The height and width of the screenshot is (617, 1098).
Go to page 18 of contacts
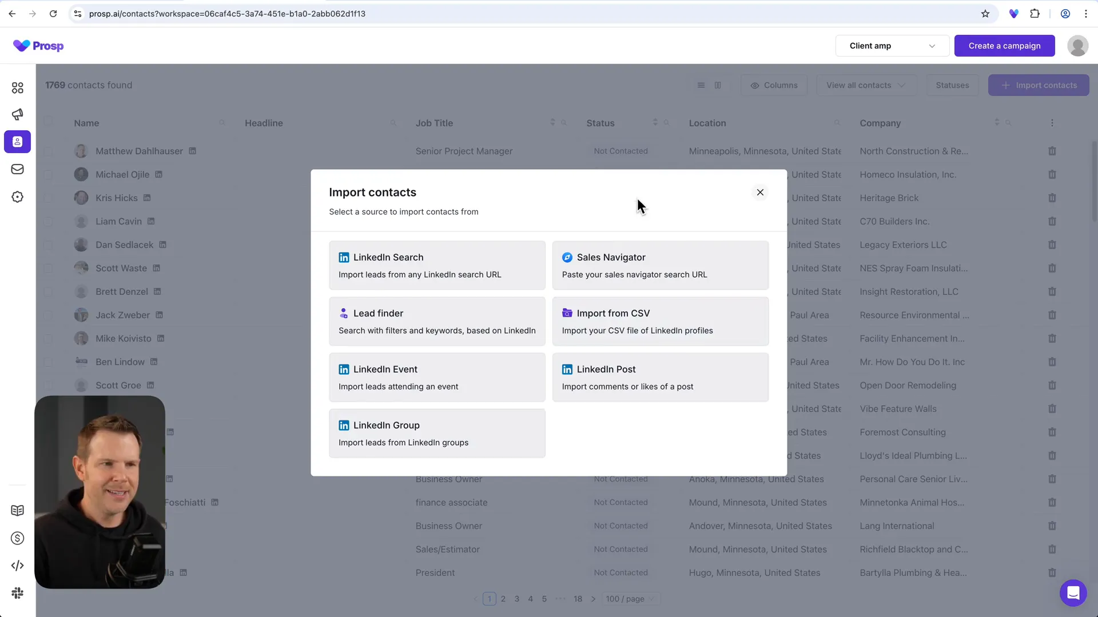578,599
